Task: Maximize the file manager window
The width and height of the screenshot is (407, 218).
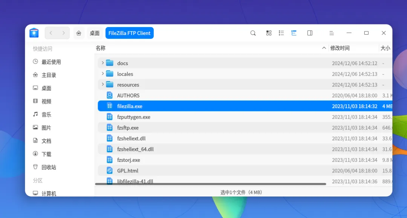Action: (x=366, y=33)
